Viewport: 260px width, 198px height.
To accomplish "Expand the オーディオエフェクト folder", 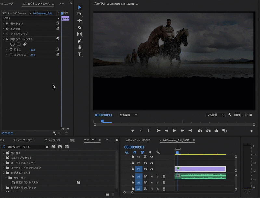I will click(3, 163).
